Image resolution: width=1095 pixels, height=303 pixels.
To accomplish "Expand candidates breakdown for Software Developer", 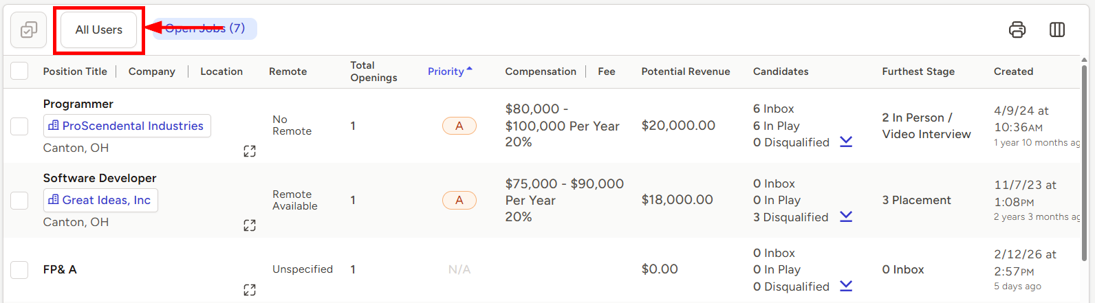I will tap(846, 216).
